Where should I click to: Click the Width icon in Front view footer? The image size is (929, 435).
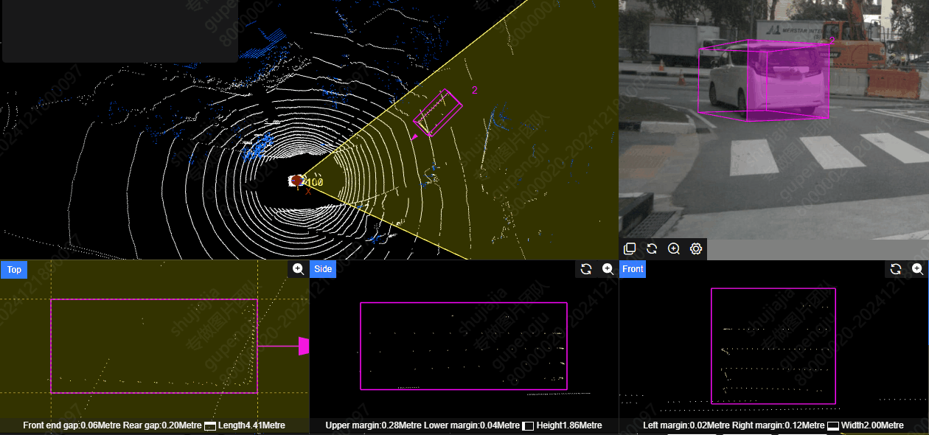[833, 425]
